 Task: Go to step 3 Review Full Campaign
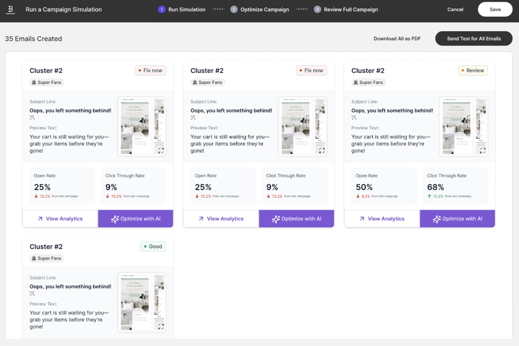tap(346, 10)
